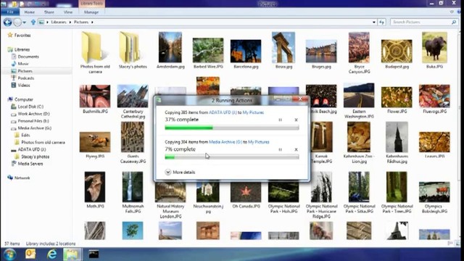464x261 pixels.
Task: Cancel the ADATA UFD copy operation
Action: click(296, 120)
